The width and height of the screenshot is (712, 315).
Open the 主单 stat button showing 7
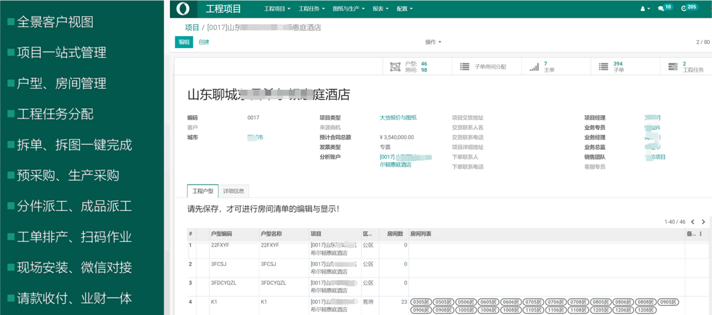(555, 67)
